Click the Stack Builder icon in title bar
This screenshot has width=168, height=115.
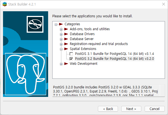point(5,4)
